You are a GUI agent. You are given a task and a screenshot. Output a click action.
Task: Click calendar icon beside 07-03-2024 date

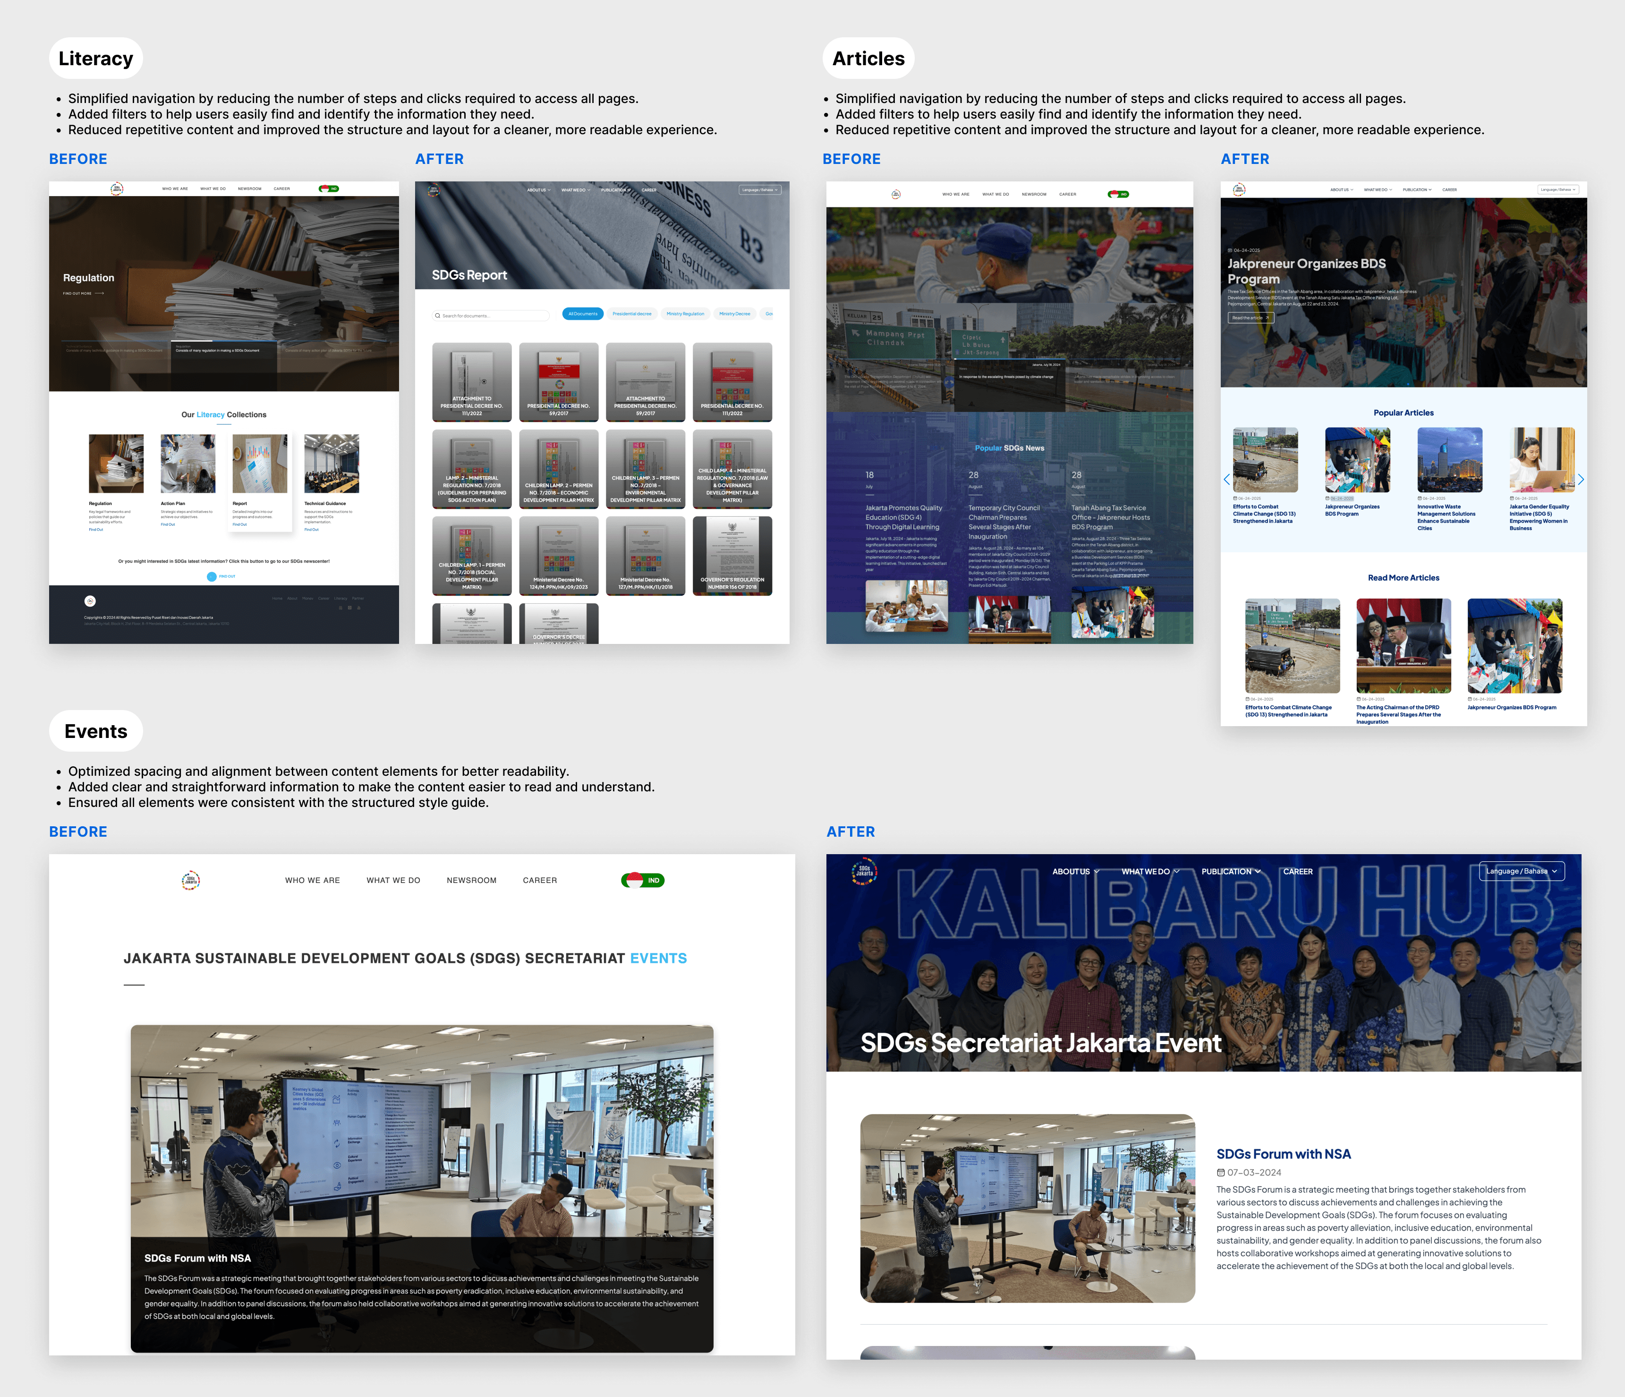(x=1220, y=1173)
